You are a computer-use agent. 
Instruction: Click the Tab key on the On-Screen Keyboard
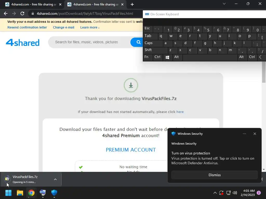tap(150, 36)
